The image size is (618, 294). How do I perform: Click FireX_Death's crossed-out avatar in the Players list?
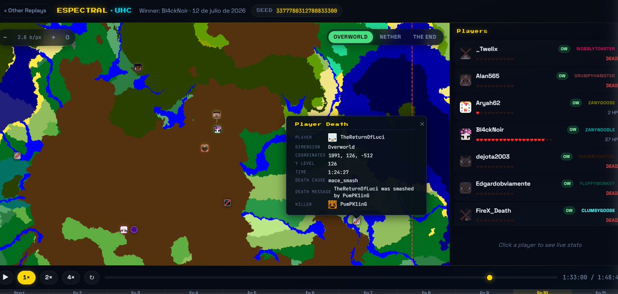(x=466, y=215)
